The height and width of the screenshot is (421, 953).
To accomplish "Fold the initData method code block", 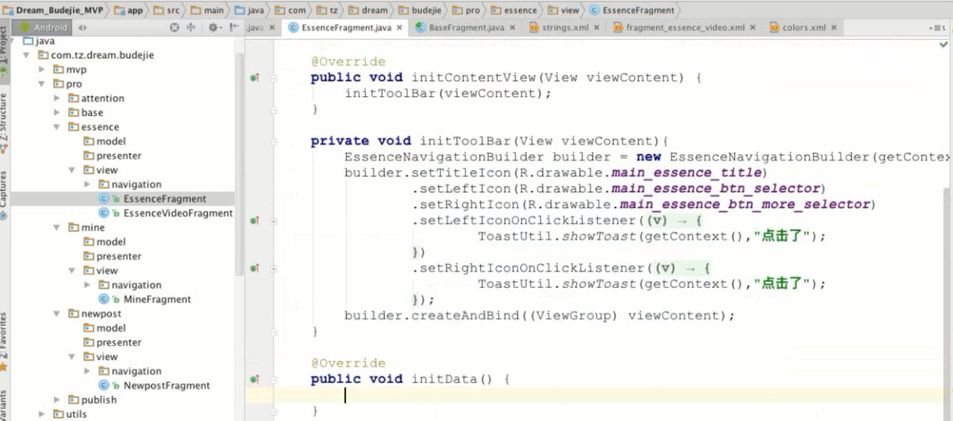I will 274,379.
